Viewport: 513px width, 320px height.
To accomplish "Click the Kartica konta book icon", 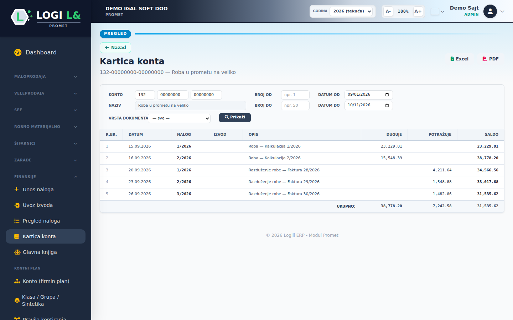I will [16, 236].
